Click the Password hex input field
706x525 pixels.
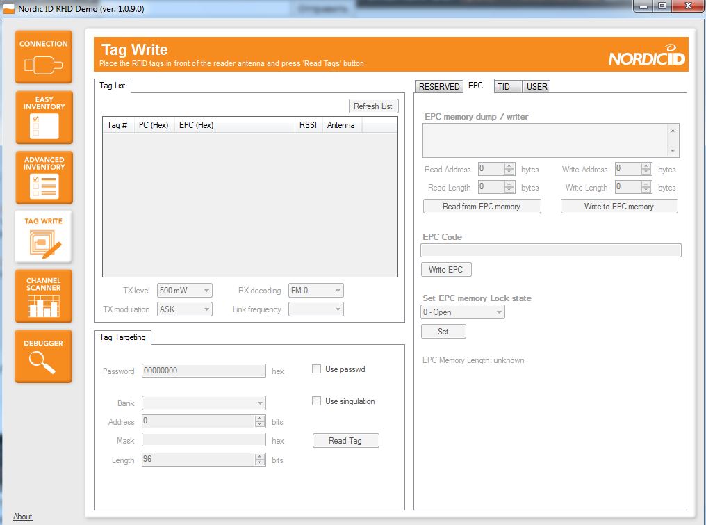pos(204,371)
